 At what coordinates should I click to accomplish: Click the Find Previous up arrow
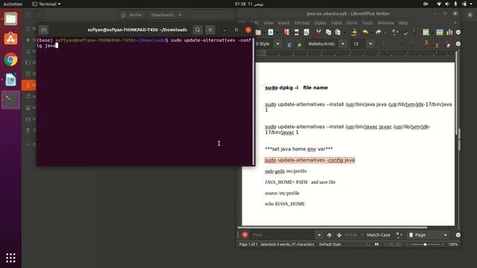coord(329,235)
